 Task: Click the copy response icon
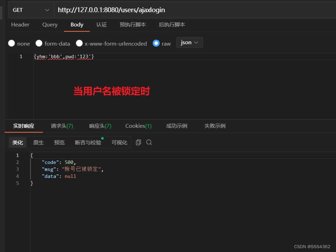pyautogui.click(x=138, y=142)
